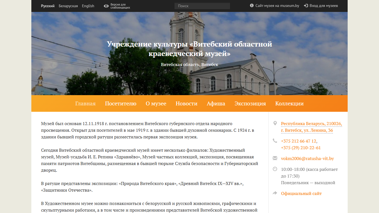The width and height of the screenshot is (379, 213).
Task: Click paragraph starting Музей был основан 12.11.1918
Action: click(x=148, y=130)
